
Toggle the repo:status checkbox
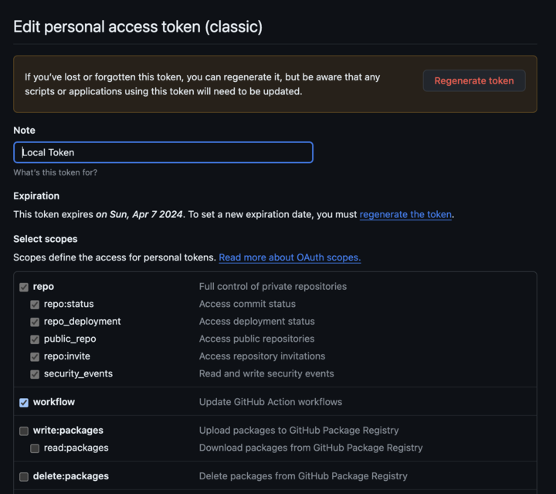point(35,305)
